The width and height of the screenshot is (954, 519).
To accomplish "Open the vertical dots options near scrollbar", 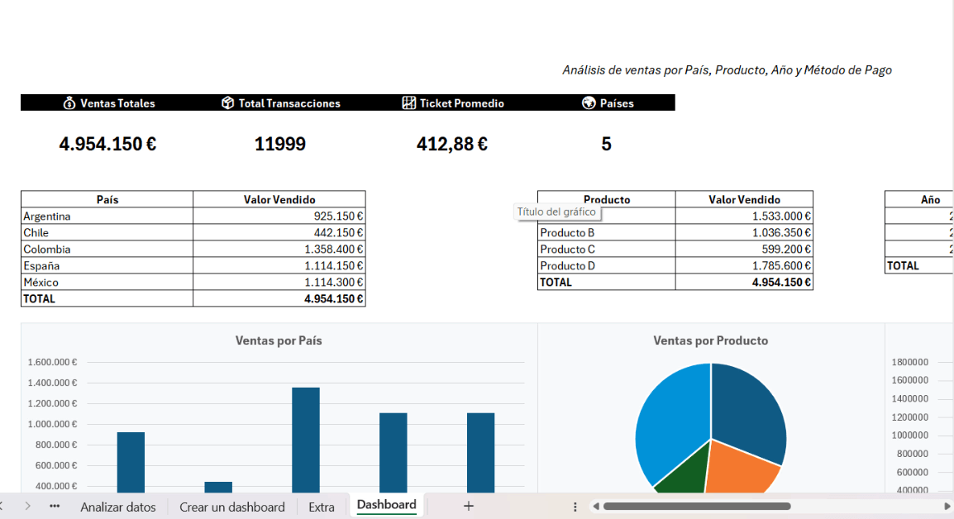I will pos(575,507).
